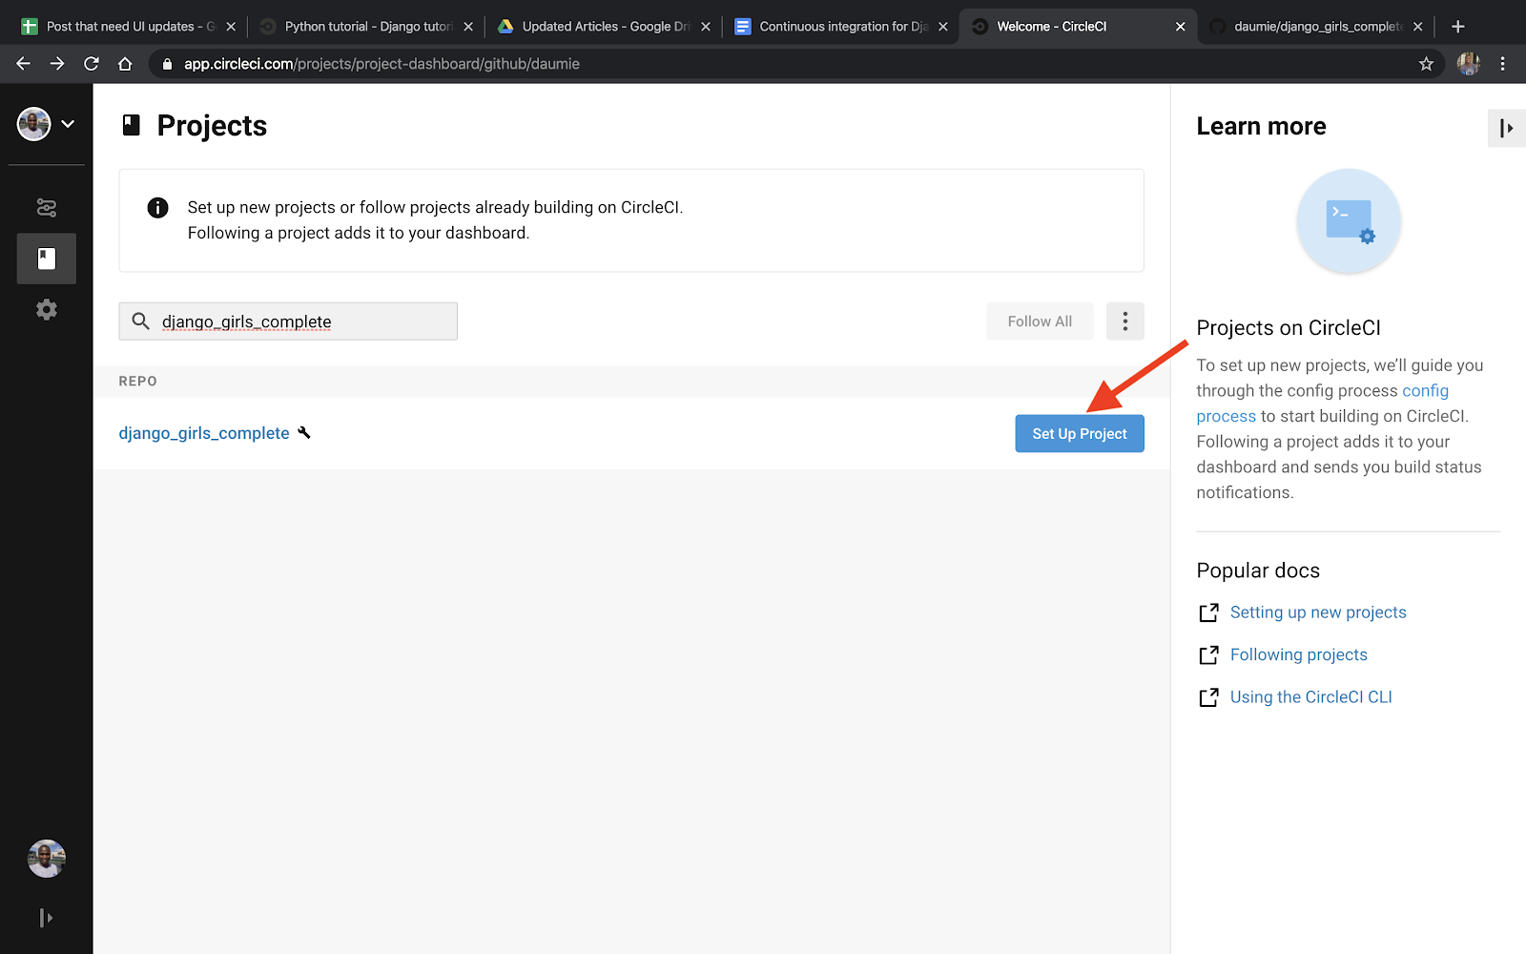Open the Pipelines view in the sidebar

46,207
